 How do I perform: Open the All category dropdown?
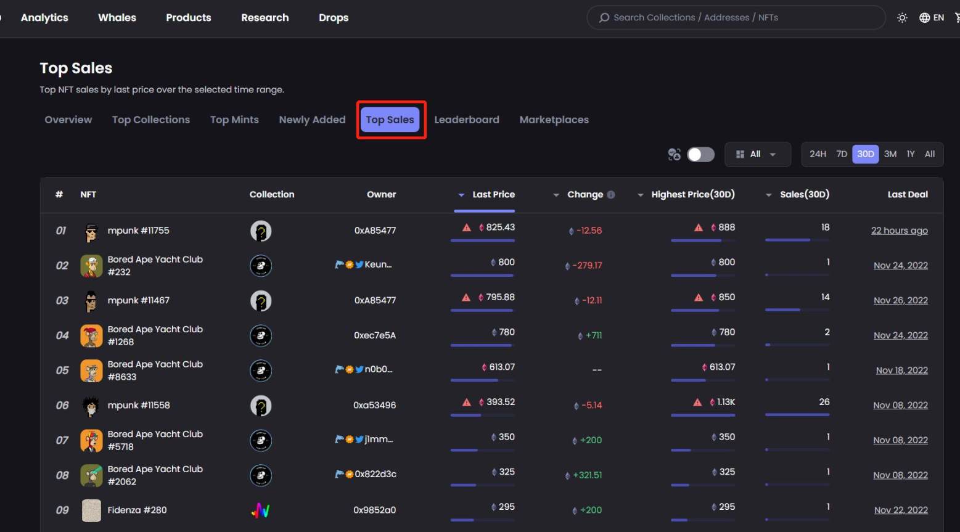757,154
